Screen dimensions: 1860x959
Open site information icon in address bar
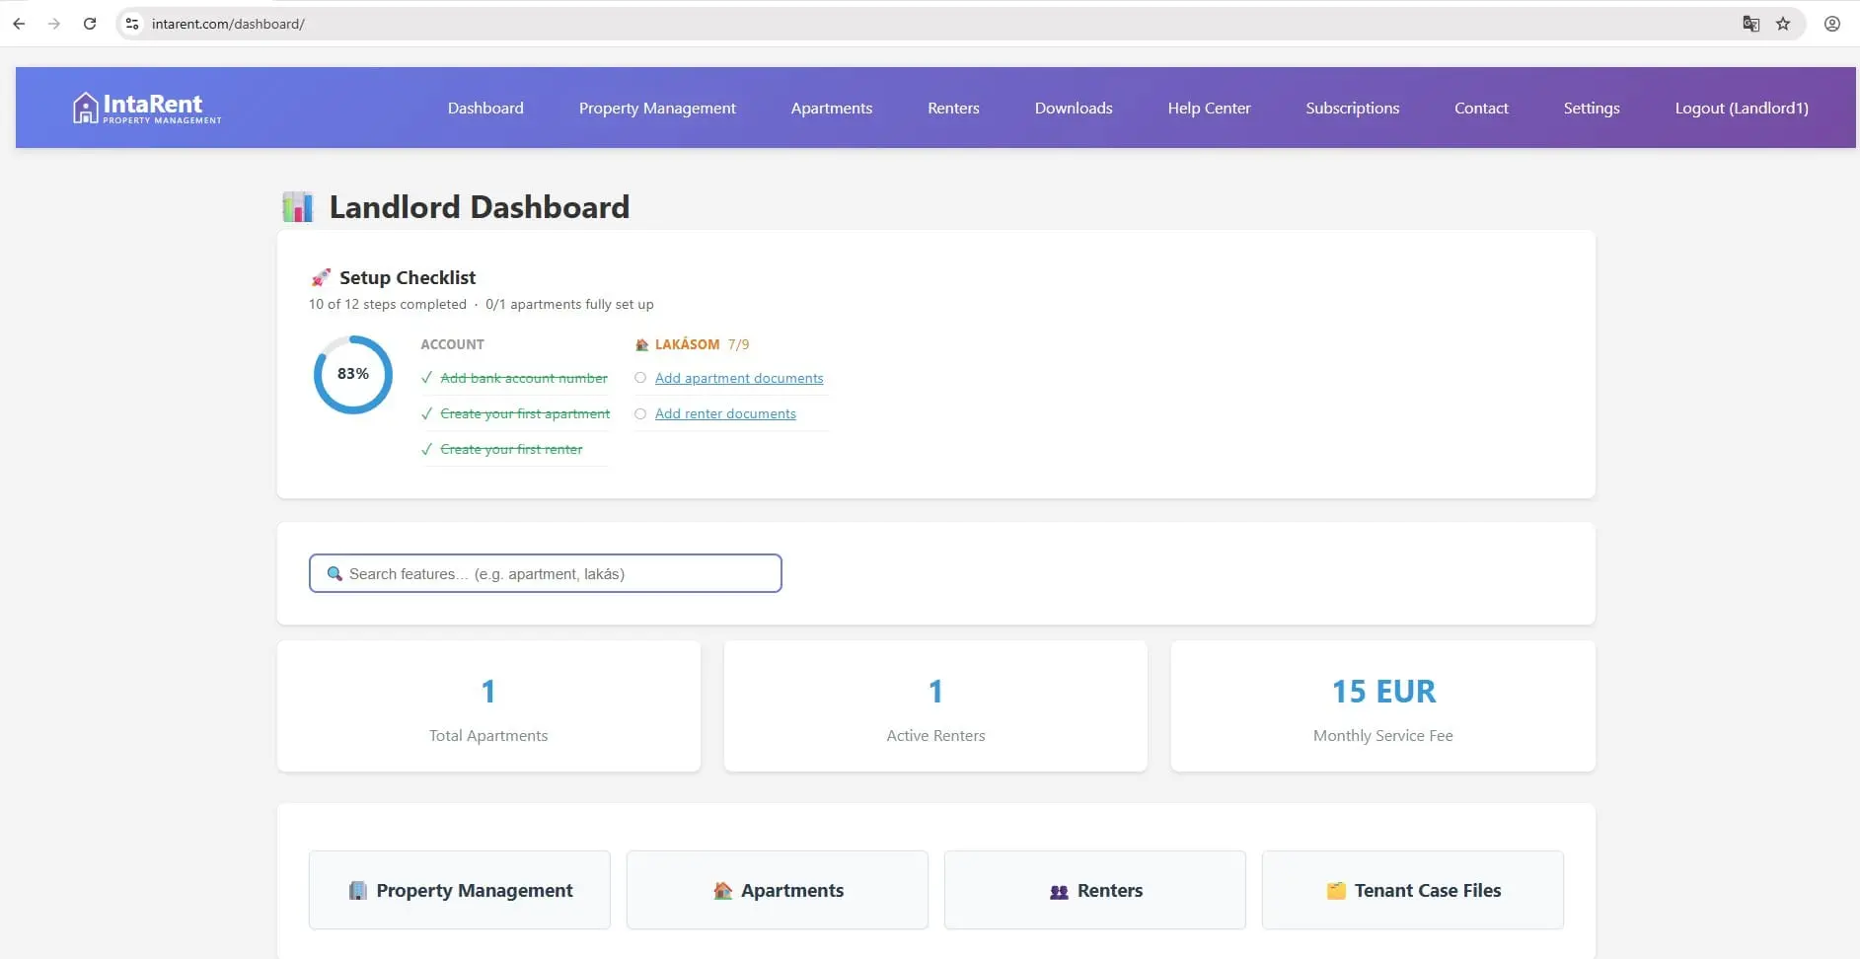point(132,24)
